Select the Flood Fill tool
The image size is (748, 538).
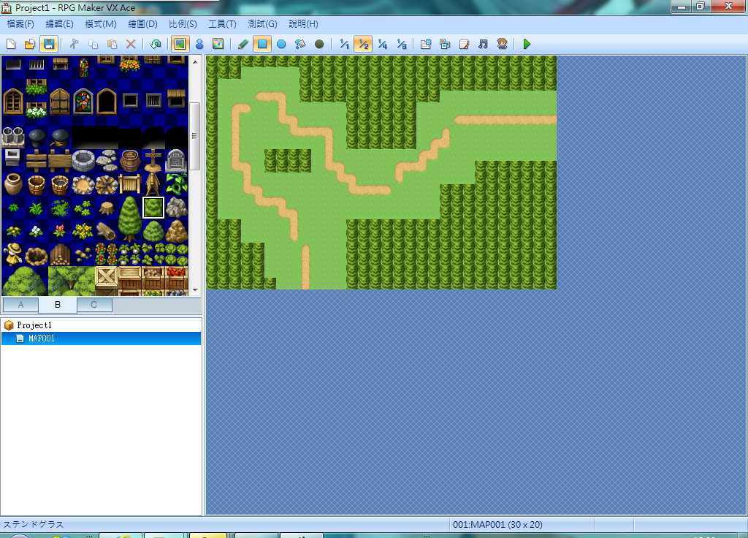point(300,45)
